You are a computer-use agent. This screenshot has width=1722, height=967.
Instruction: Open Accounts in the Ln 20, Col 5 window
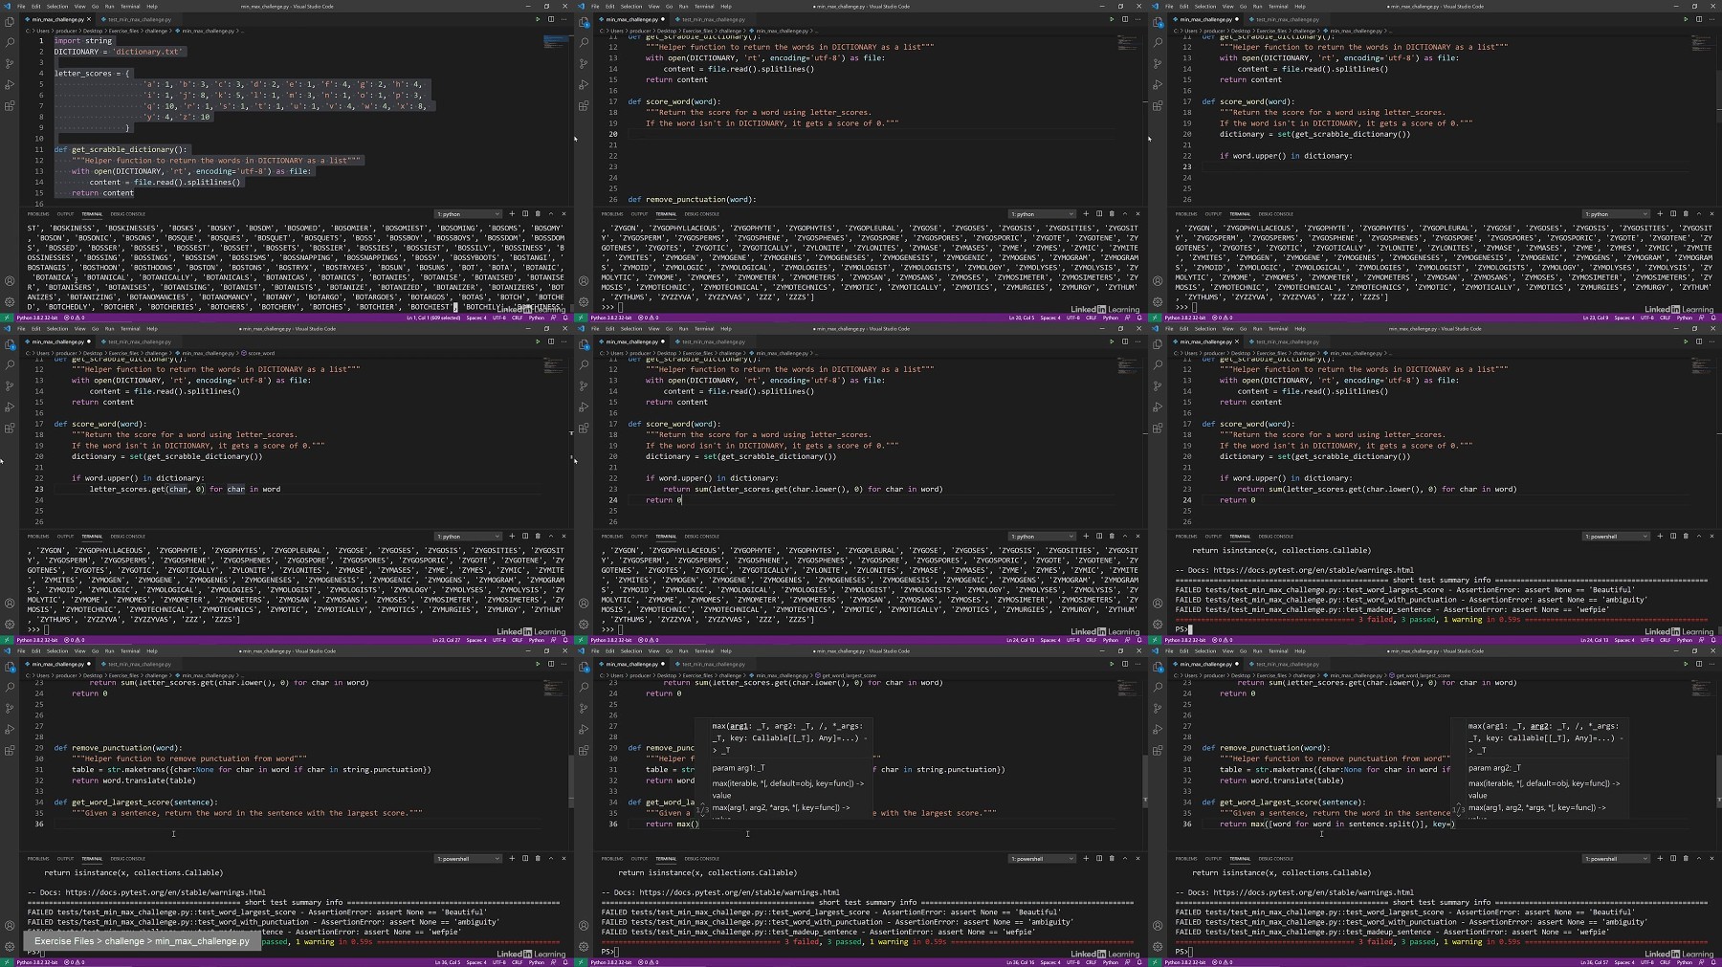tap(584, 281)
